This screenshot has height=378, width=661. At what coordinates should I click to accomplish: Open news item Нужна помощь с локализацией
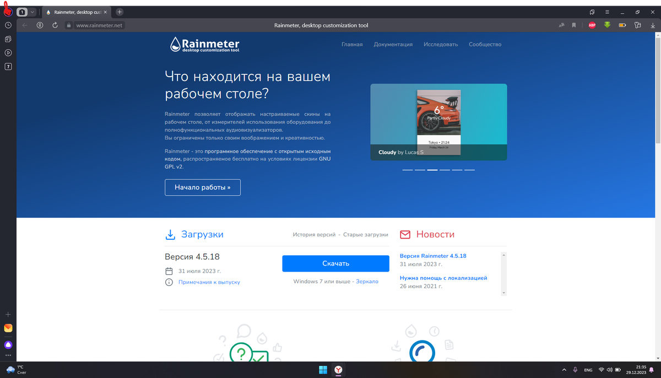pyautogui.click(x=443, y=278)
